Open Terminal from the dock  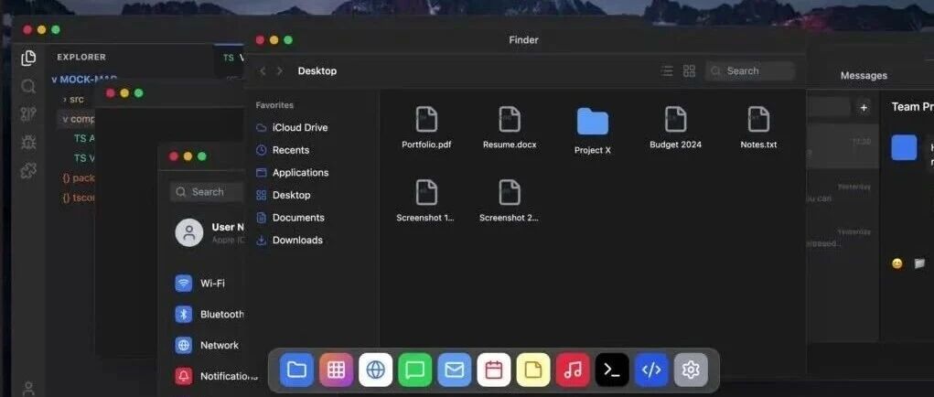tap(612, 370)
